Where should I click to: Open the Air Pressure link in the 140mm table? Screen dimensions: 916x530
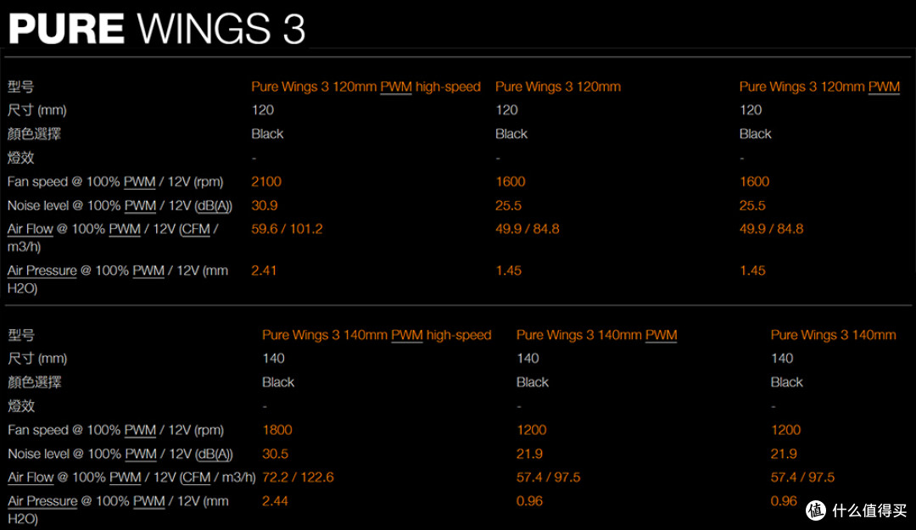pyautogui.click(x=42, y=501)
